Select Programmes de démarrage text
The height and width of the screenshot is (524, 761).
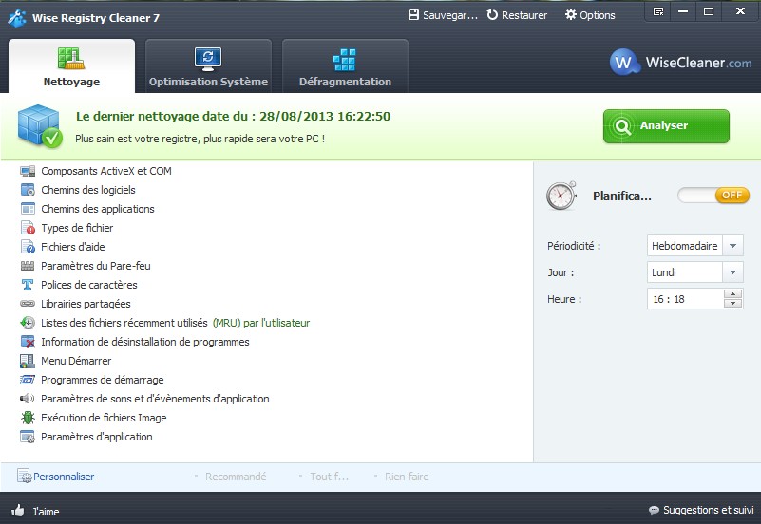(103, 380)
